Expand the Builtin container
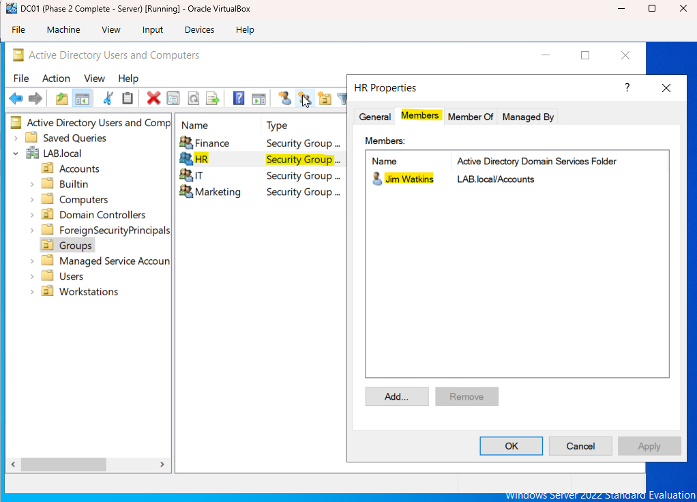This screenshot has height=502, width=697. pyautogui.click(x=32, y=184)
